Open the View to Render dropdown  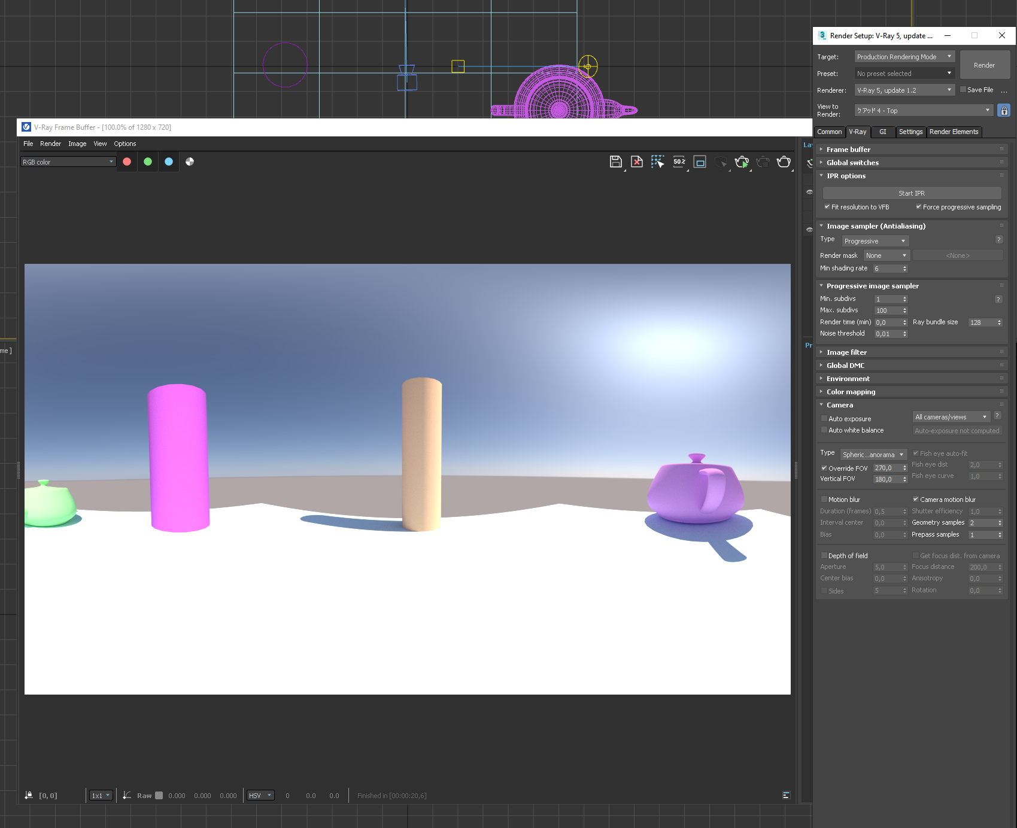924,110
